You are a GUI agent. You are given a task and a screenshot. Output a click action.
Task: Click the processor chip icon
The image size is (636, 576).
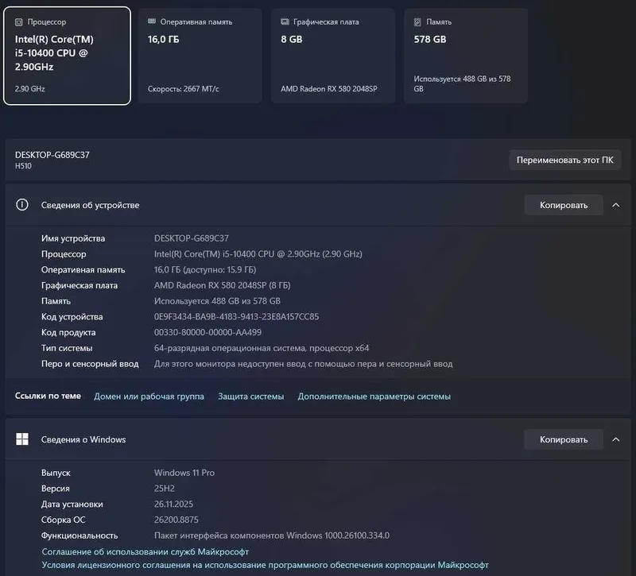point(18,22)
